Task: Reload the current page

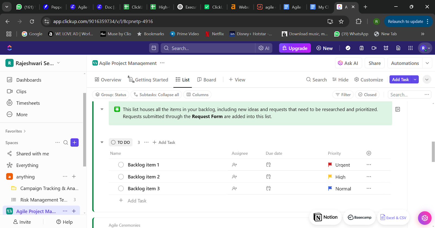Action: (x=32, y=21)
